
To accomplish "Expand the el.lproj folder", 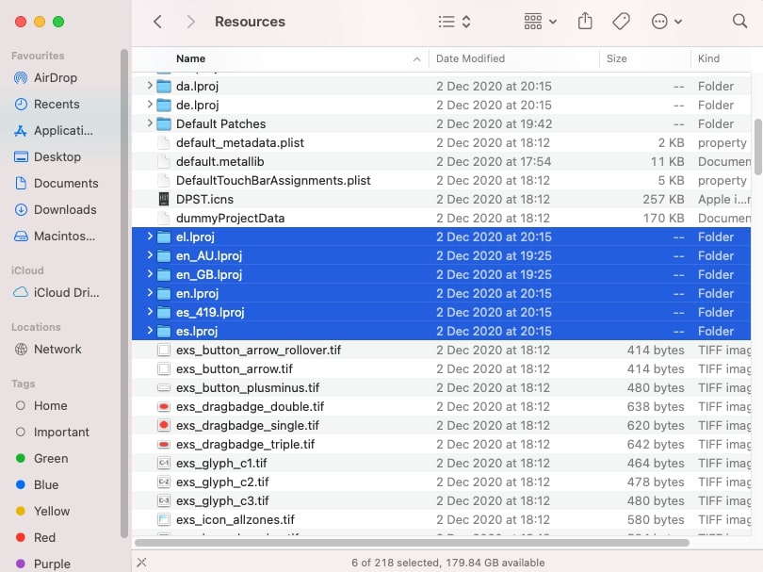I will pyautogui.click(x=150, y=237).
